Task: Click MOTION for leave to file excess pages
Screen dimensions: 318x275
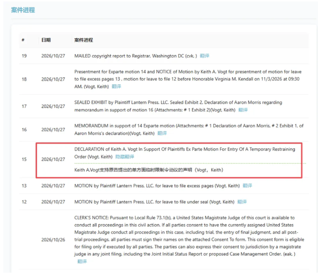Action: 157,186
